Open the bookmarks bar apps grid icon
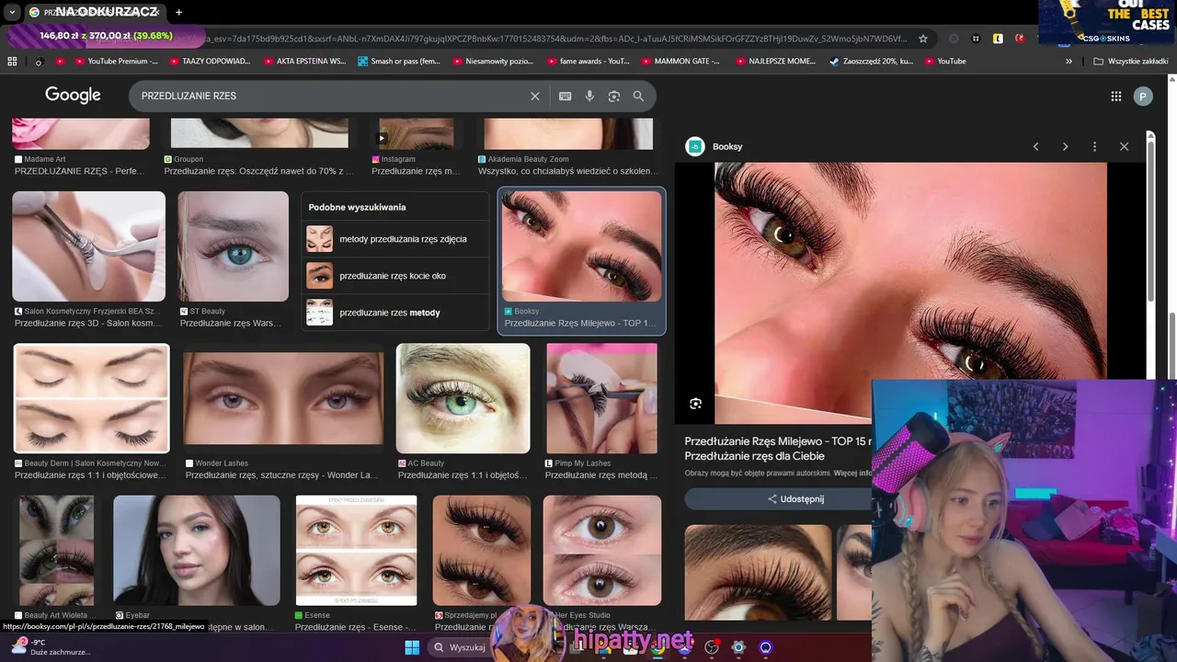The image size is (1177, 662). click(x=12, y=62)
